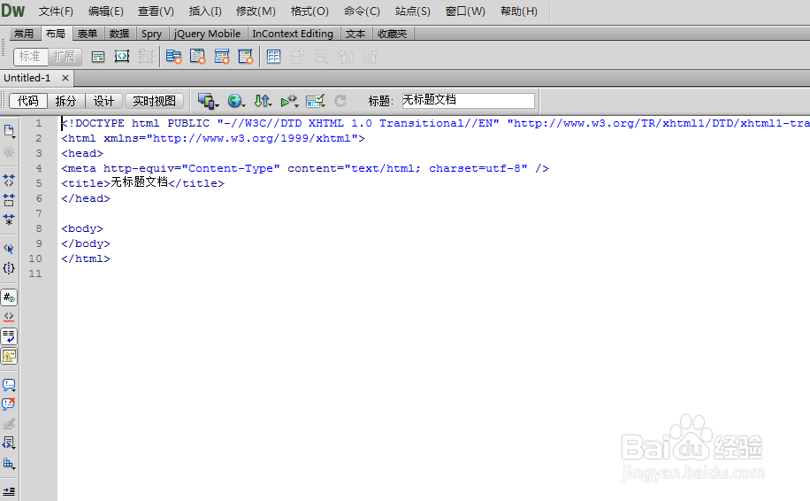
Task: Collapse selection in coding toolbar
Action: (x=9, y=199)
